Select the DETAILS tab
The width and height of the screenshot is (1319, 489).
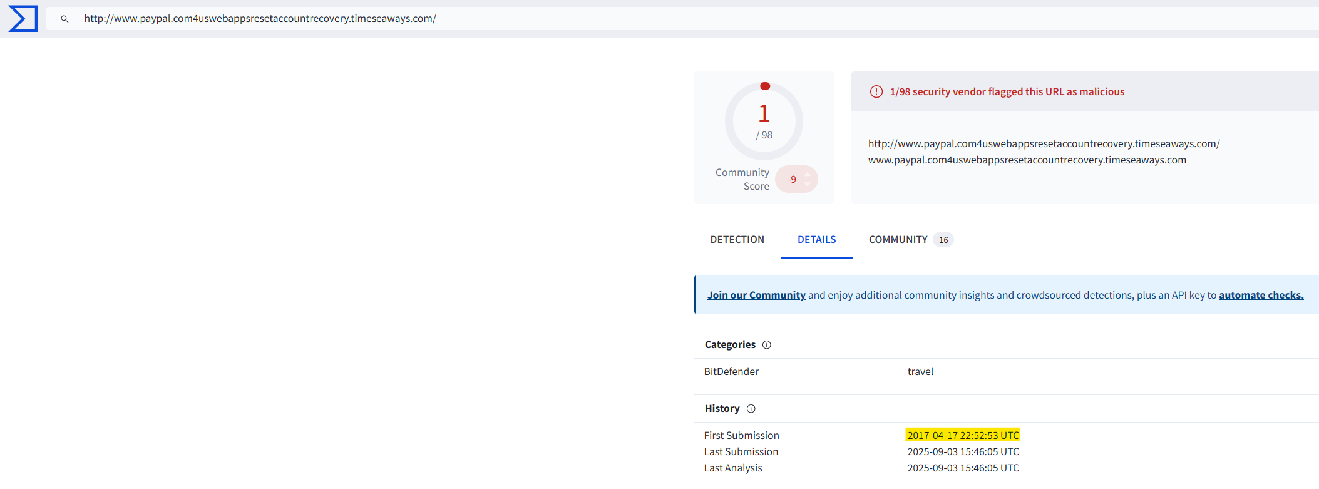816,240
